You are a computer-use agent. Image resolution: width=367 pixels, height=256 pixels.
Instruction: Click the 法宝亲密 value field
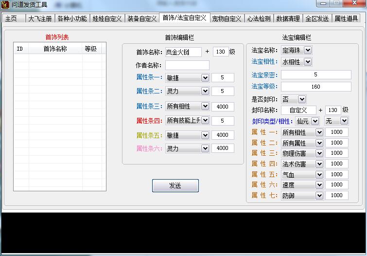[315, 74]
